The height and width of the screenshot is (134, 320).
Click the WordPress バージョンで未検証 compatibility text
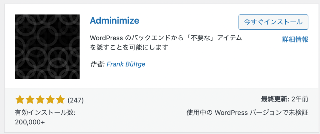pos(247,112)
